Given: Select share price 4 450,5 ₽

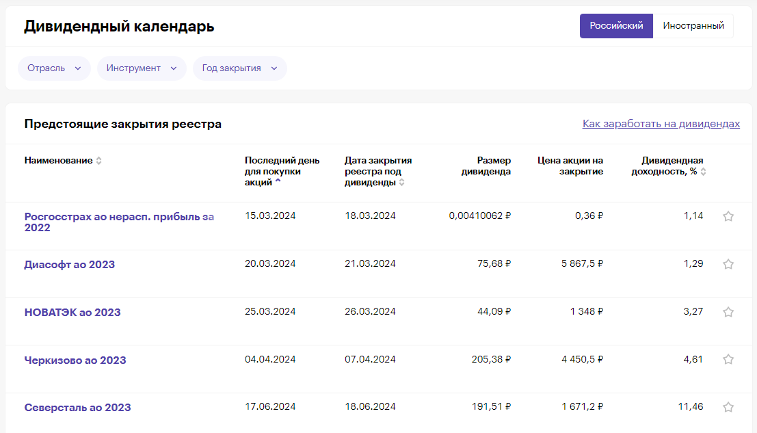Looking at the screenshot, I should 582,359.
